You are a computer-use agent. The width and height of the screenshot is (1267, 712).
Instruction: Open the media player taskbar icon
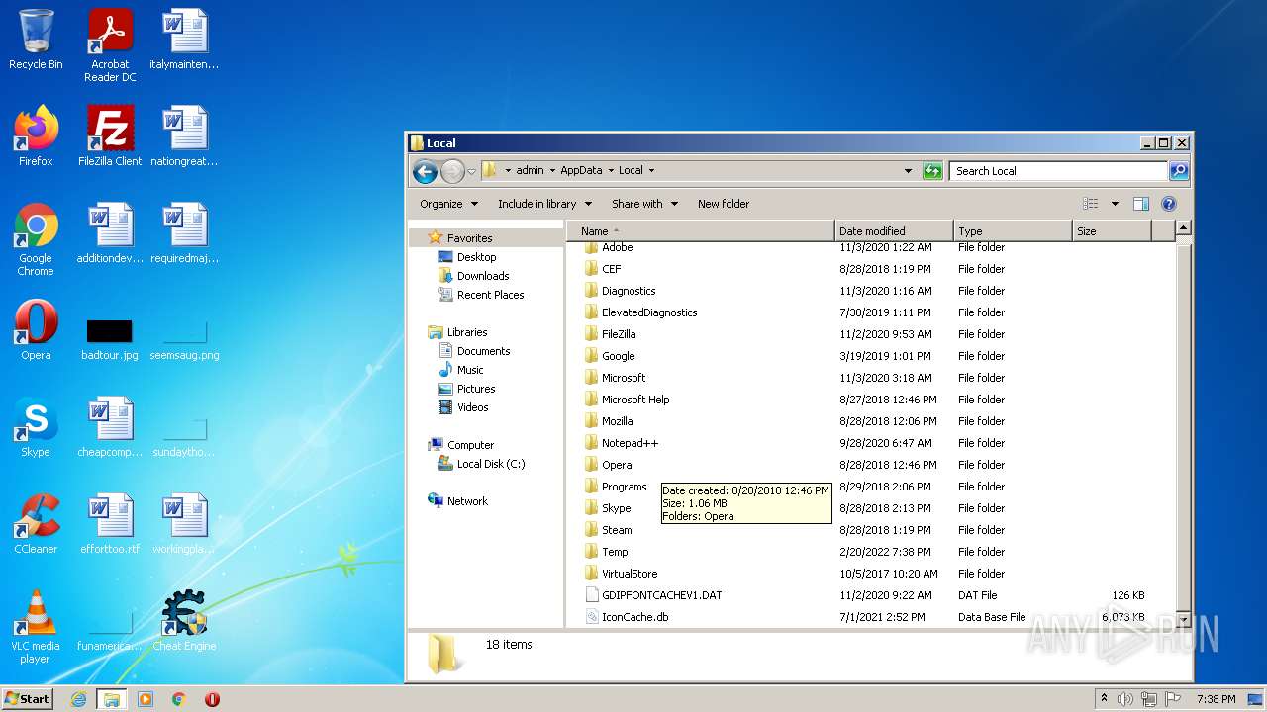[146, 699]
